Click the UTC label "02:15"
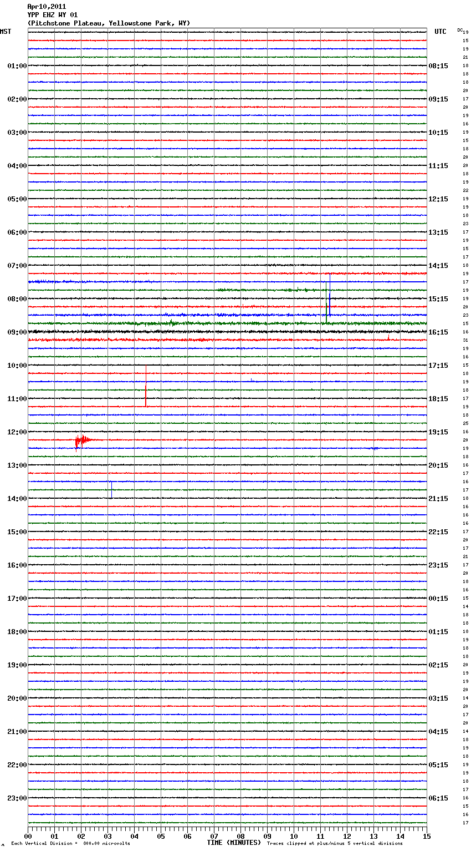 coord(438,665)
